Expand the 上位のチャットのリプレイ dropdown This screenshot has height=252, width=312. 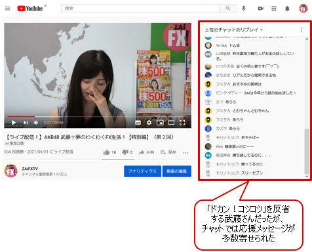pyautogui.click(x=234, y=30)
